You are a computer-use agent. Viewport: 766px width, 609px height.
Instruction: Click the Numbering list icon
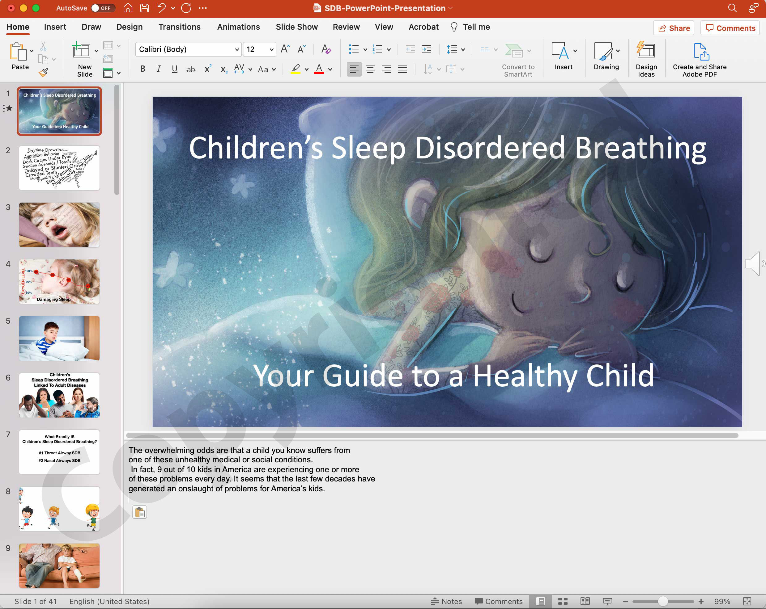point(377,49)
